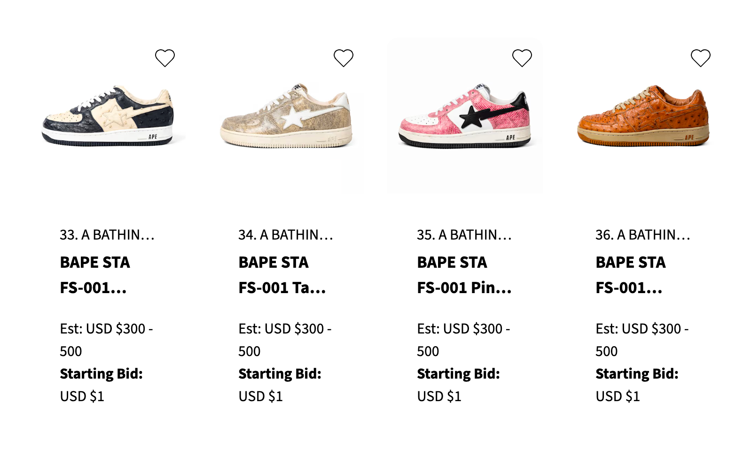Click the USD $1 starting bid on lot 36

coord(618,396)
